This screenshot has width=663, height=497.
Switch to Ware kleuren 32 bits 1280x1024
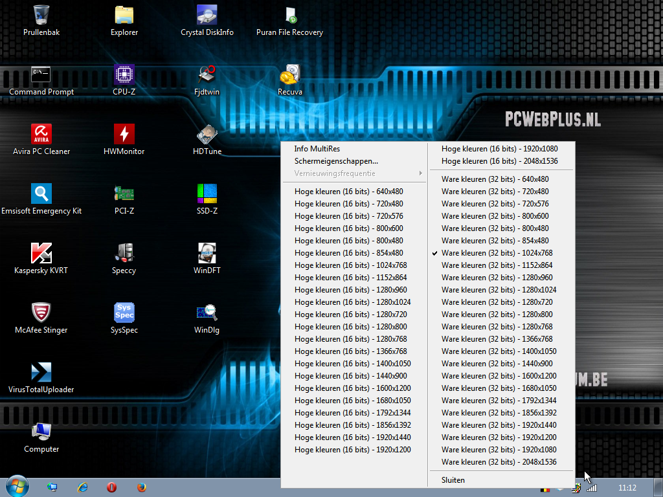[x=499, y=290]
